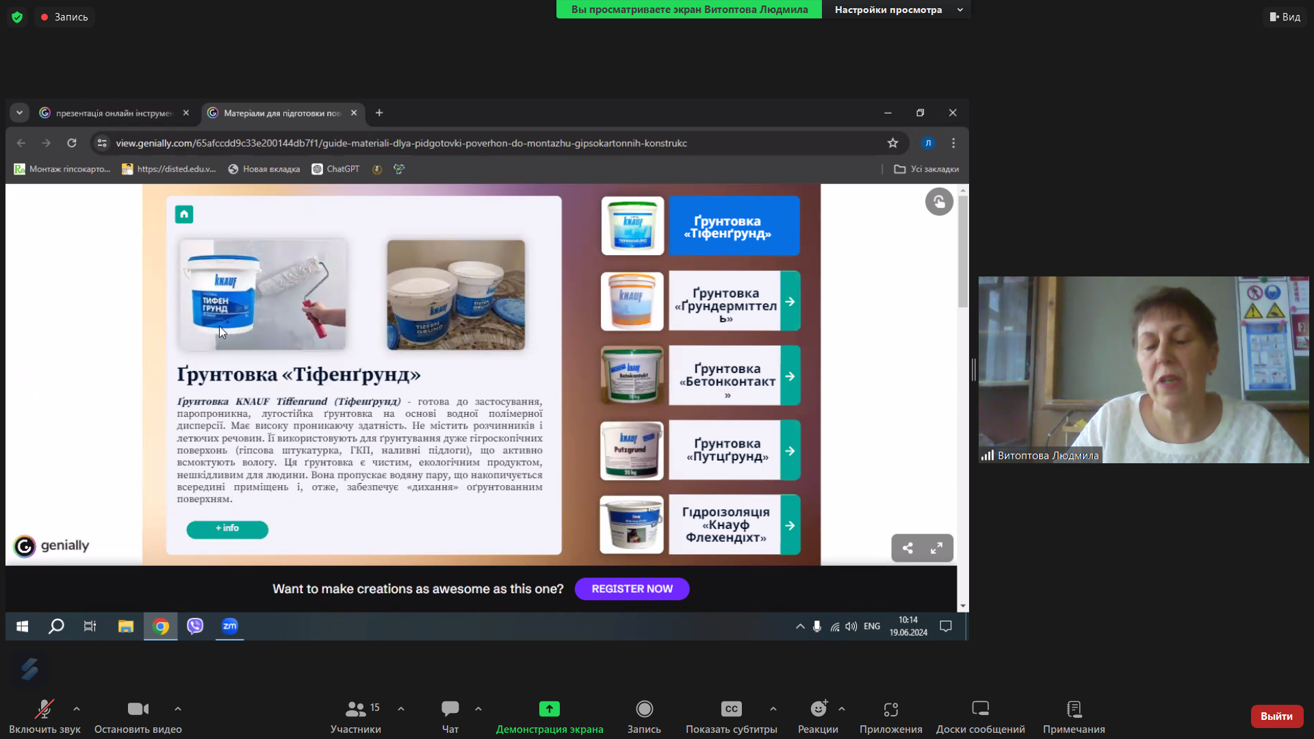Click the Zoom taskbar icon
The width and height of the screenshot is (1314, 739).
pyautogui.click(x=230, y=626)
